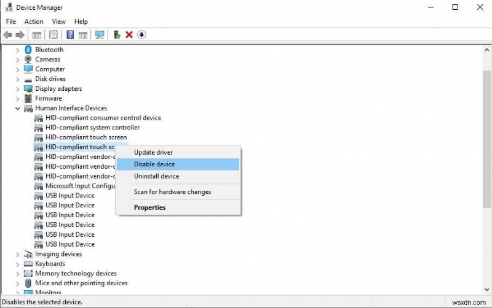Screen dimensions: 492x308
Task: Click the Firmware chip icon
Action: (28, 99)
